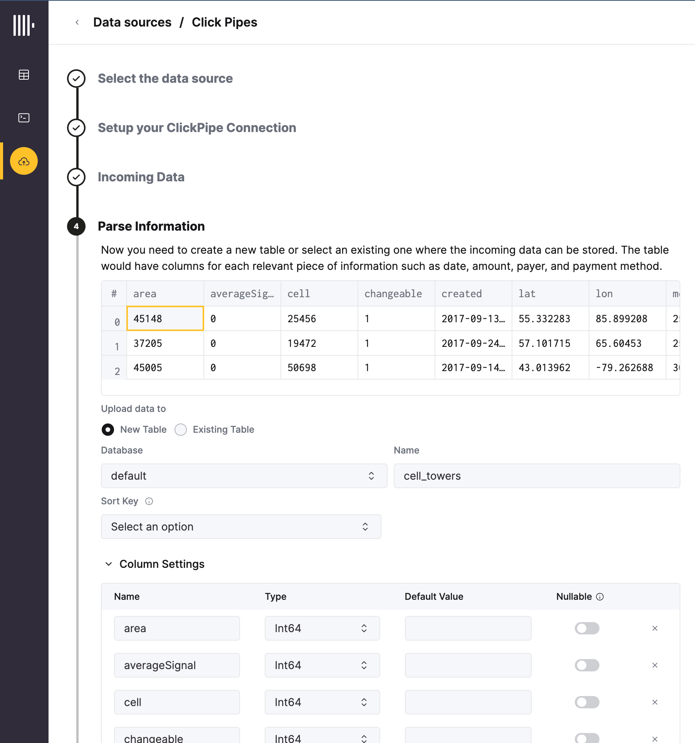Image resolution: width=695 pixels, height=743 pixels.
Task: Click Default Value field for area
Action: (x=468, y=628)
